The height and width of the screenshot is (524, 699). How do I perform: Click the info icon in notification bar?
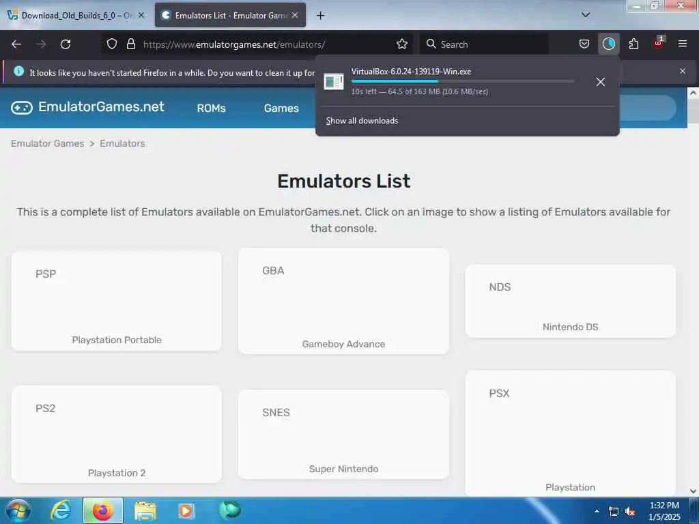tap(18, 71)
